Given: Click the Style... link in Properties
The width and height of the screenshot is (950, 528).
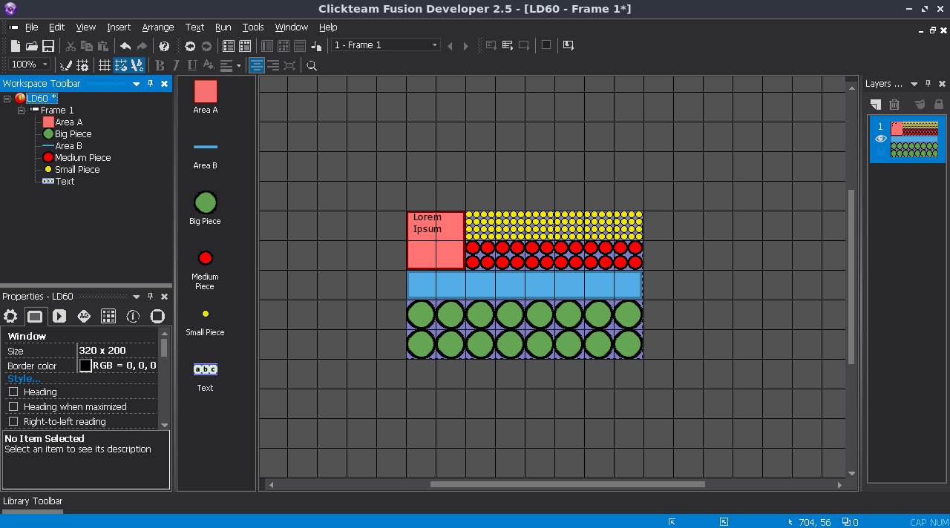Looking at the screenshot, I should point(24,379).
